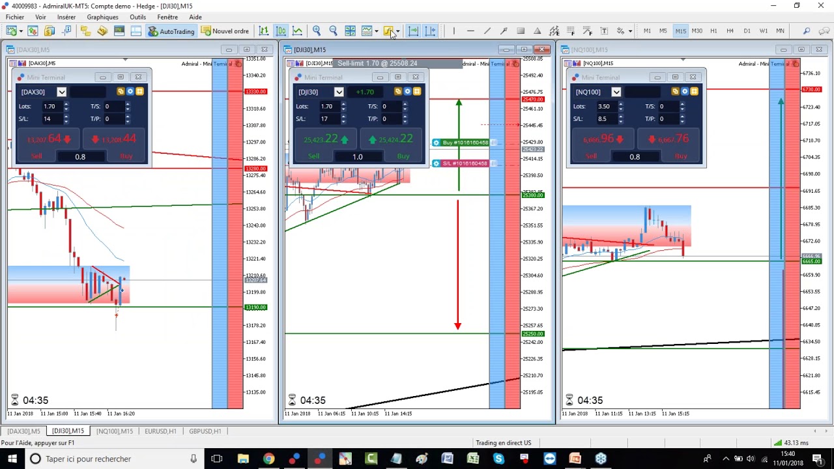This screenshot has width=834, height=469.
Task: Click the DAX30 price level 13330.00 label
Action: [255, 92]
